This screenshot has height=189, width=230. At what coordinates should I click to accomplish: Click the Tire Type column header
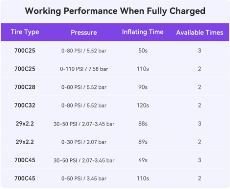coord(25,32)
